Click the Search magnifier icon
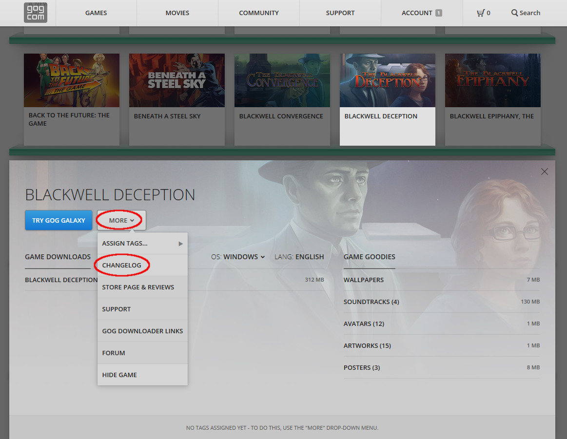This screenshot has height=439, width=567. point(514,13)
